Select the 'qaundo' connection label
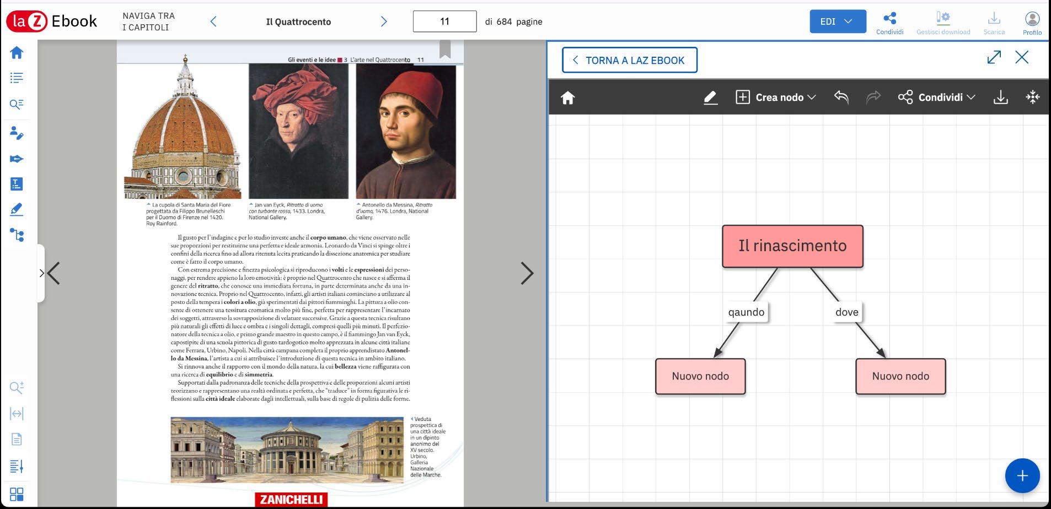1051x509 pixels. (x=746, y=312)
